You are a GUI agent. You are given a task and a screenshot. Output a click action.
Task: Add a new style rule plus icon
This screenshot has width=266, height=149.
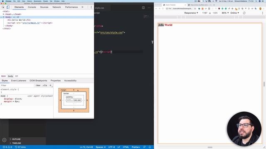(x=50, y=86)
